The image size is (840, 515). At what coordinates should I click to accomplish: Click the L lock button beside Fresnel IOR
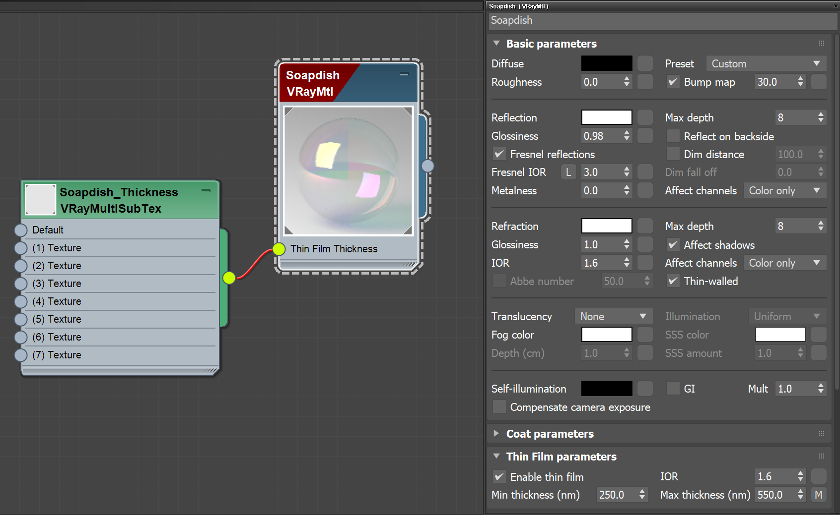point(568,172)
